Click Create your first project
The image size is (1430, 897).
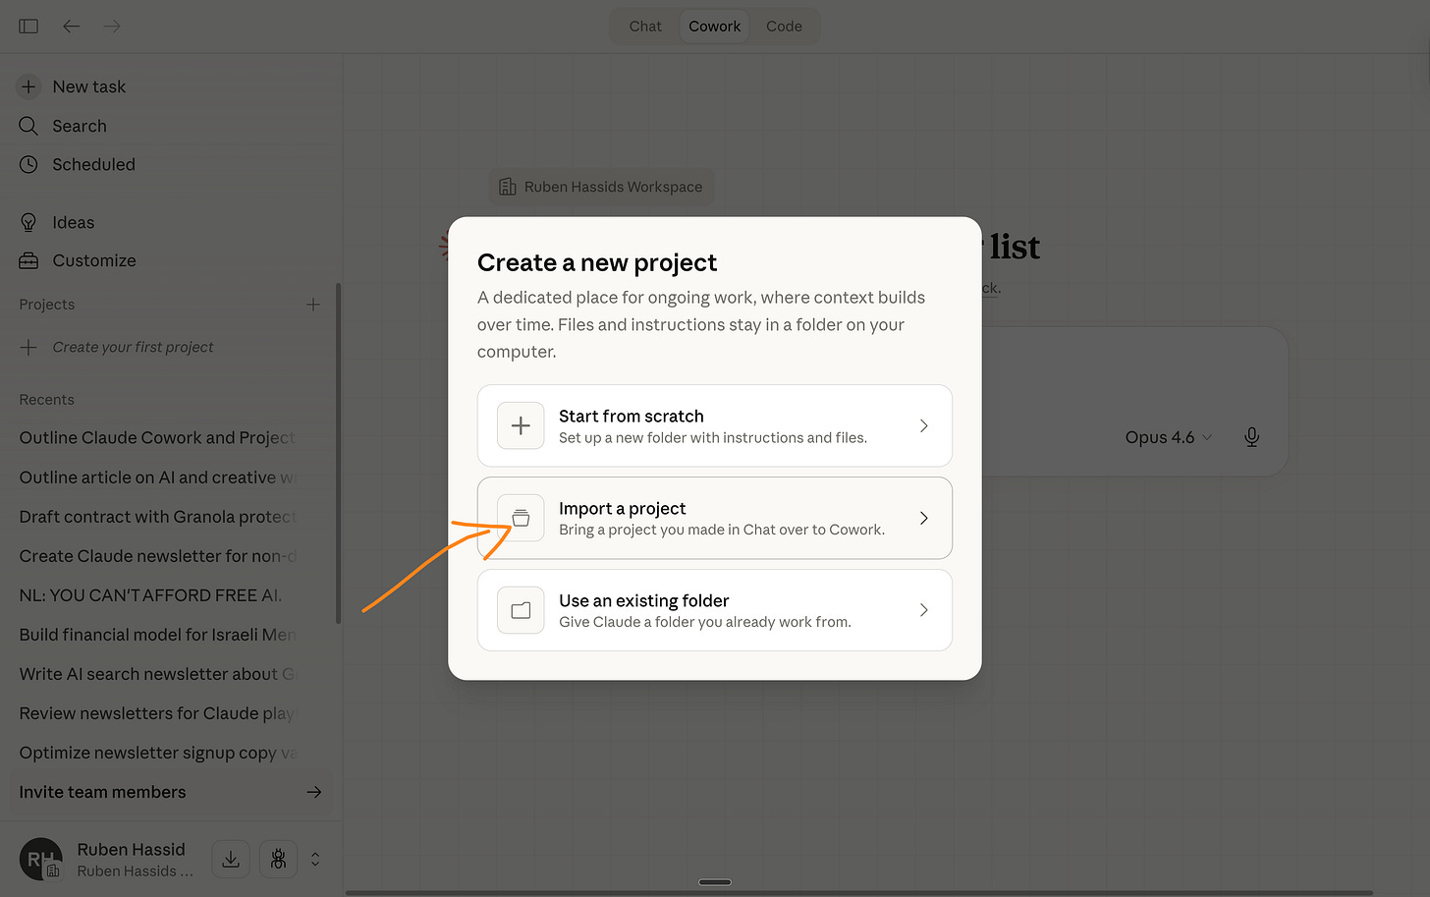133,347
